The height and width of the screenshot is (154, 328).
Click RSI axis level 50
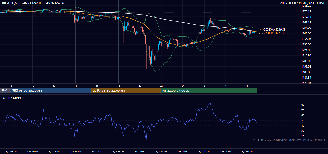click(303, 120)
